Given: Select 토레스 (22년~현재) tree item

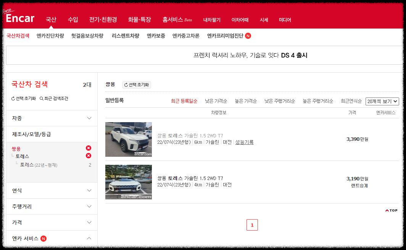Looking at the screenshot, I should click(x=39, y=165).
